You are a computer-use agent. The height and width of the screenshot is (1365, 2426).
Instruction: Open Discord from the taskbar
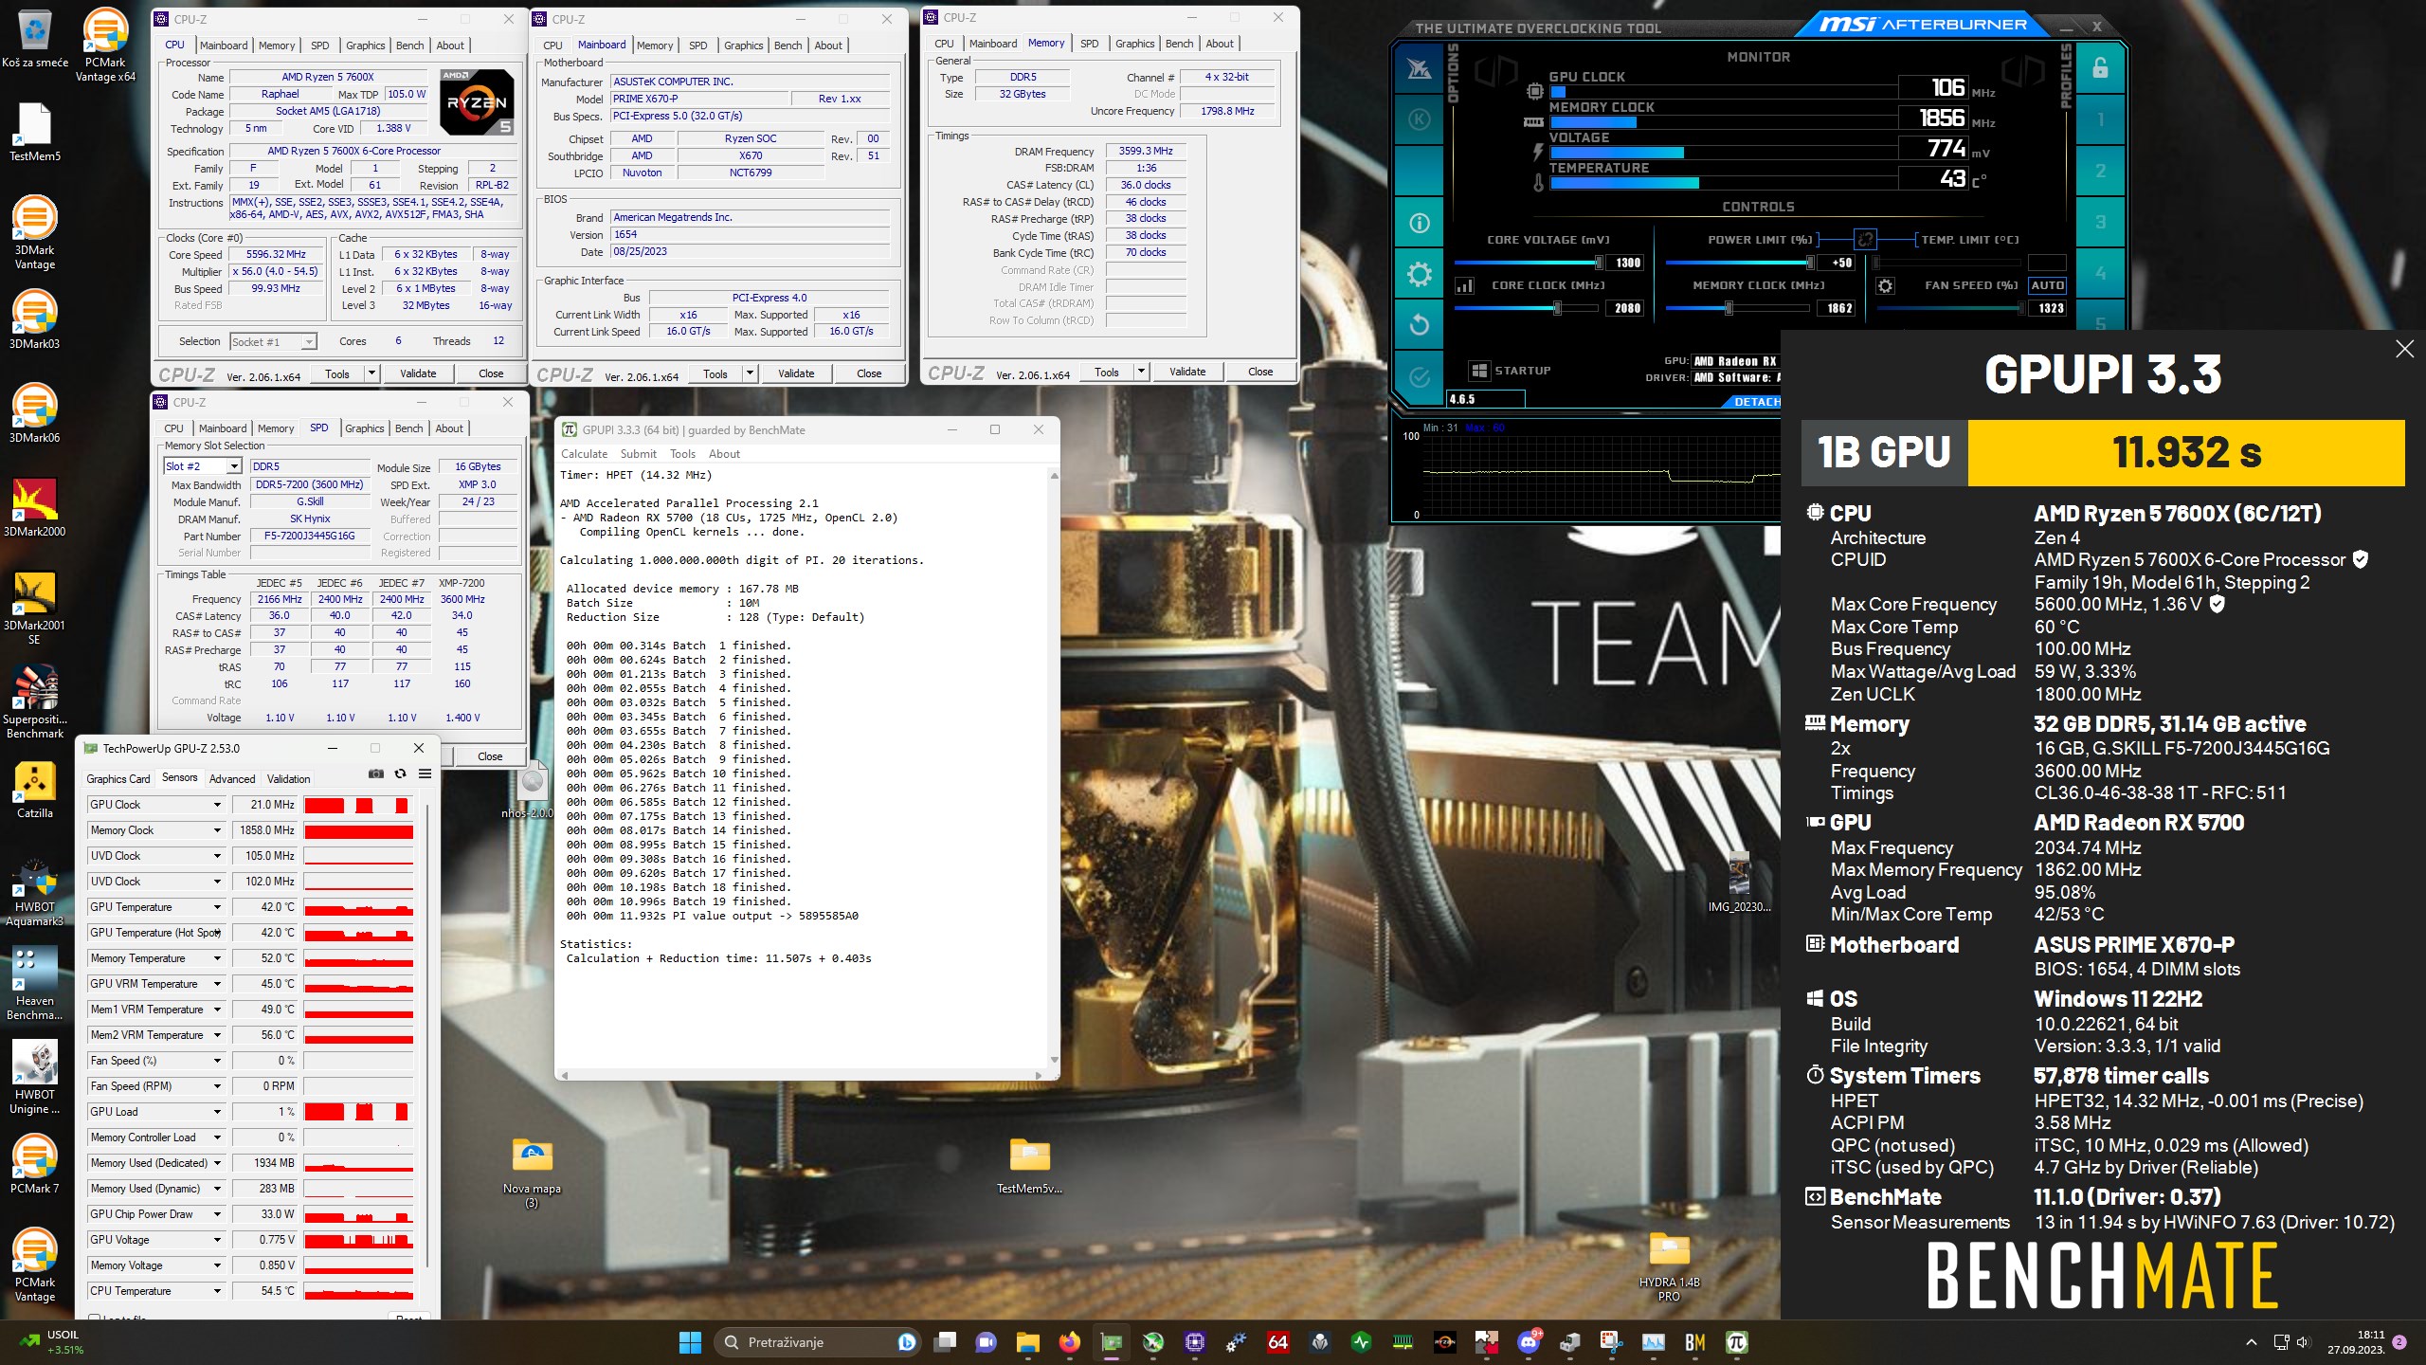[x=1528, y=1342]
